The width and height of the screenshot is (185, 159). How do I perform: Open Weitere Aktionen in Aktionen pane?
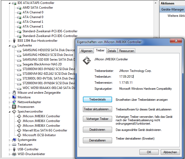(176, 16)
